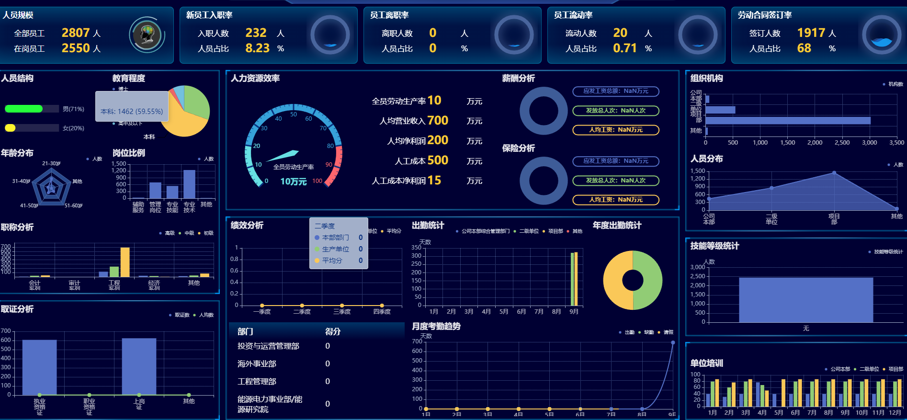Screen dimensions: 907x420
Task: Click the 部门 column header
Action: (245, 331)
